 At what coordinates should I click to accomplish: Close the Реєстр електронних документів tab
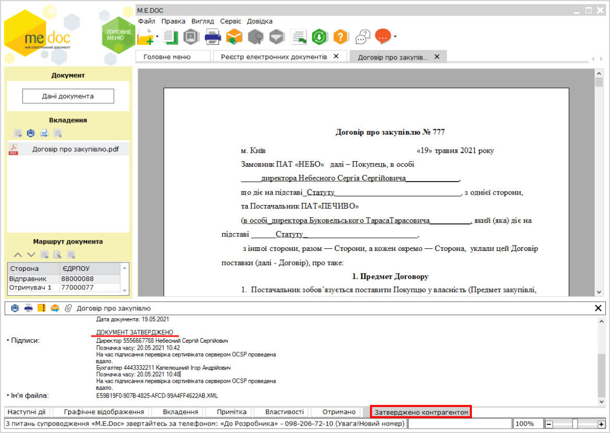[x=336, y=56]
